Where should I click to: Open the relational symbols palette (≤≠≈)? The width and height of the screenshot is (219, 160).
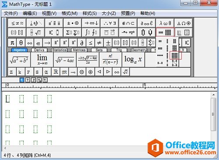pos(17,23)
